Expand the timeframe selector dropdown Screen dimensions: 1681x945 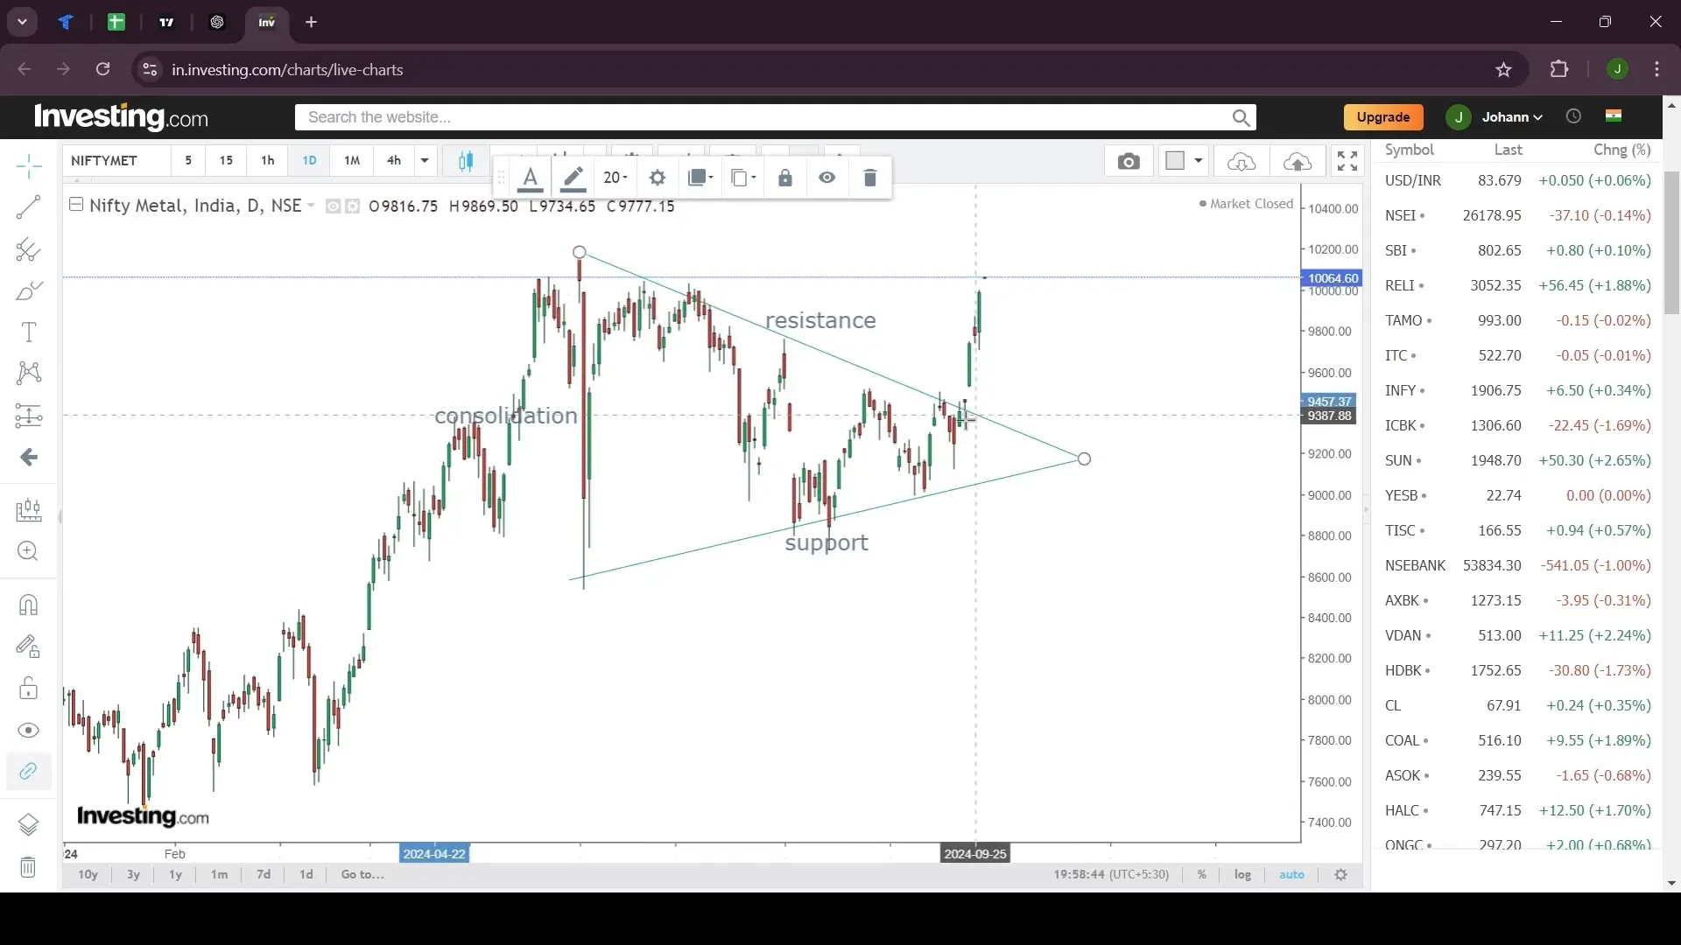[424, 160]
